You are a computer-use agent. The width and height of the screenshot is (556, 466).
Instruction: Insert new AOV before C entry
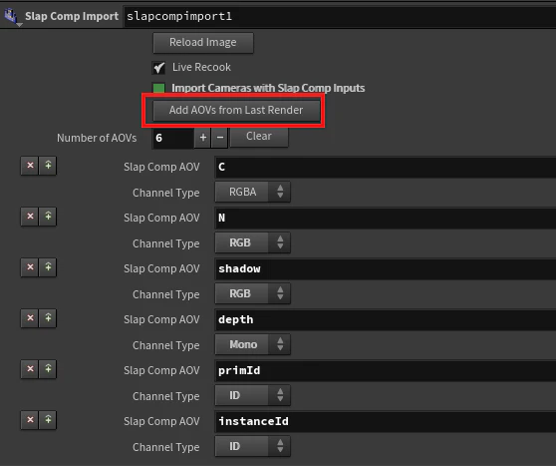point(48,166)
